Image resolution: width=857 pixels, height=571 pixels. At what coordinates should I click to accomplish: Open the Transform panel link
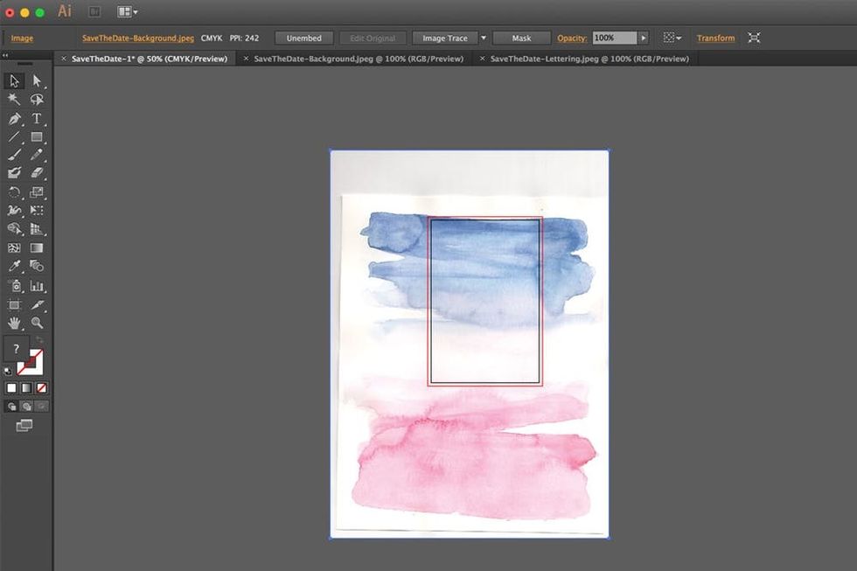pyautogui.click(x=715, y=38)
